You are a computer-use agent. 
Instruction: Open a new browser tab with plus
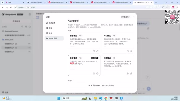[156, 2]
